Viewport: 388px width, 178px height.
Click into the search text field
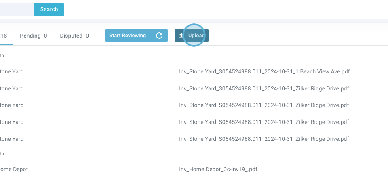(16, 9)
